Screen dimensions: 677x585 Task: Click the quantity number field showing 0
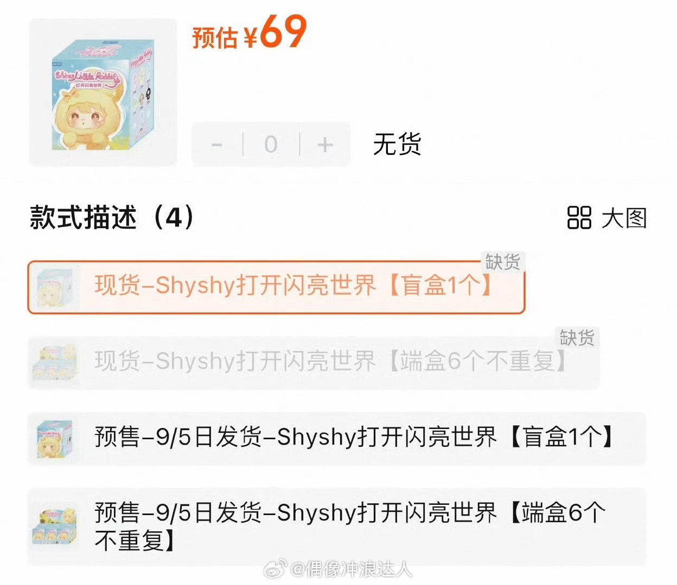[x=271, y=145]
